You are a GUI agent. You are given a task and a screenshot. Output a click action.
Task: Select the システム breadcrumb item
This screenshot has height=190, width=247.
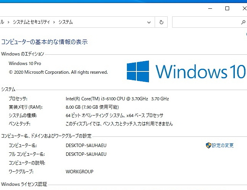coord(65,22)
